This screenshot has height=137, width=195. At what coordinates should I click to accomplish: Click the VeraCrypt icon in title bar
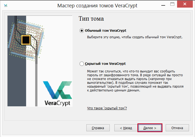6,5
